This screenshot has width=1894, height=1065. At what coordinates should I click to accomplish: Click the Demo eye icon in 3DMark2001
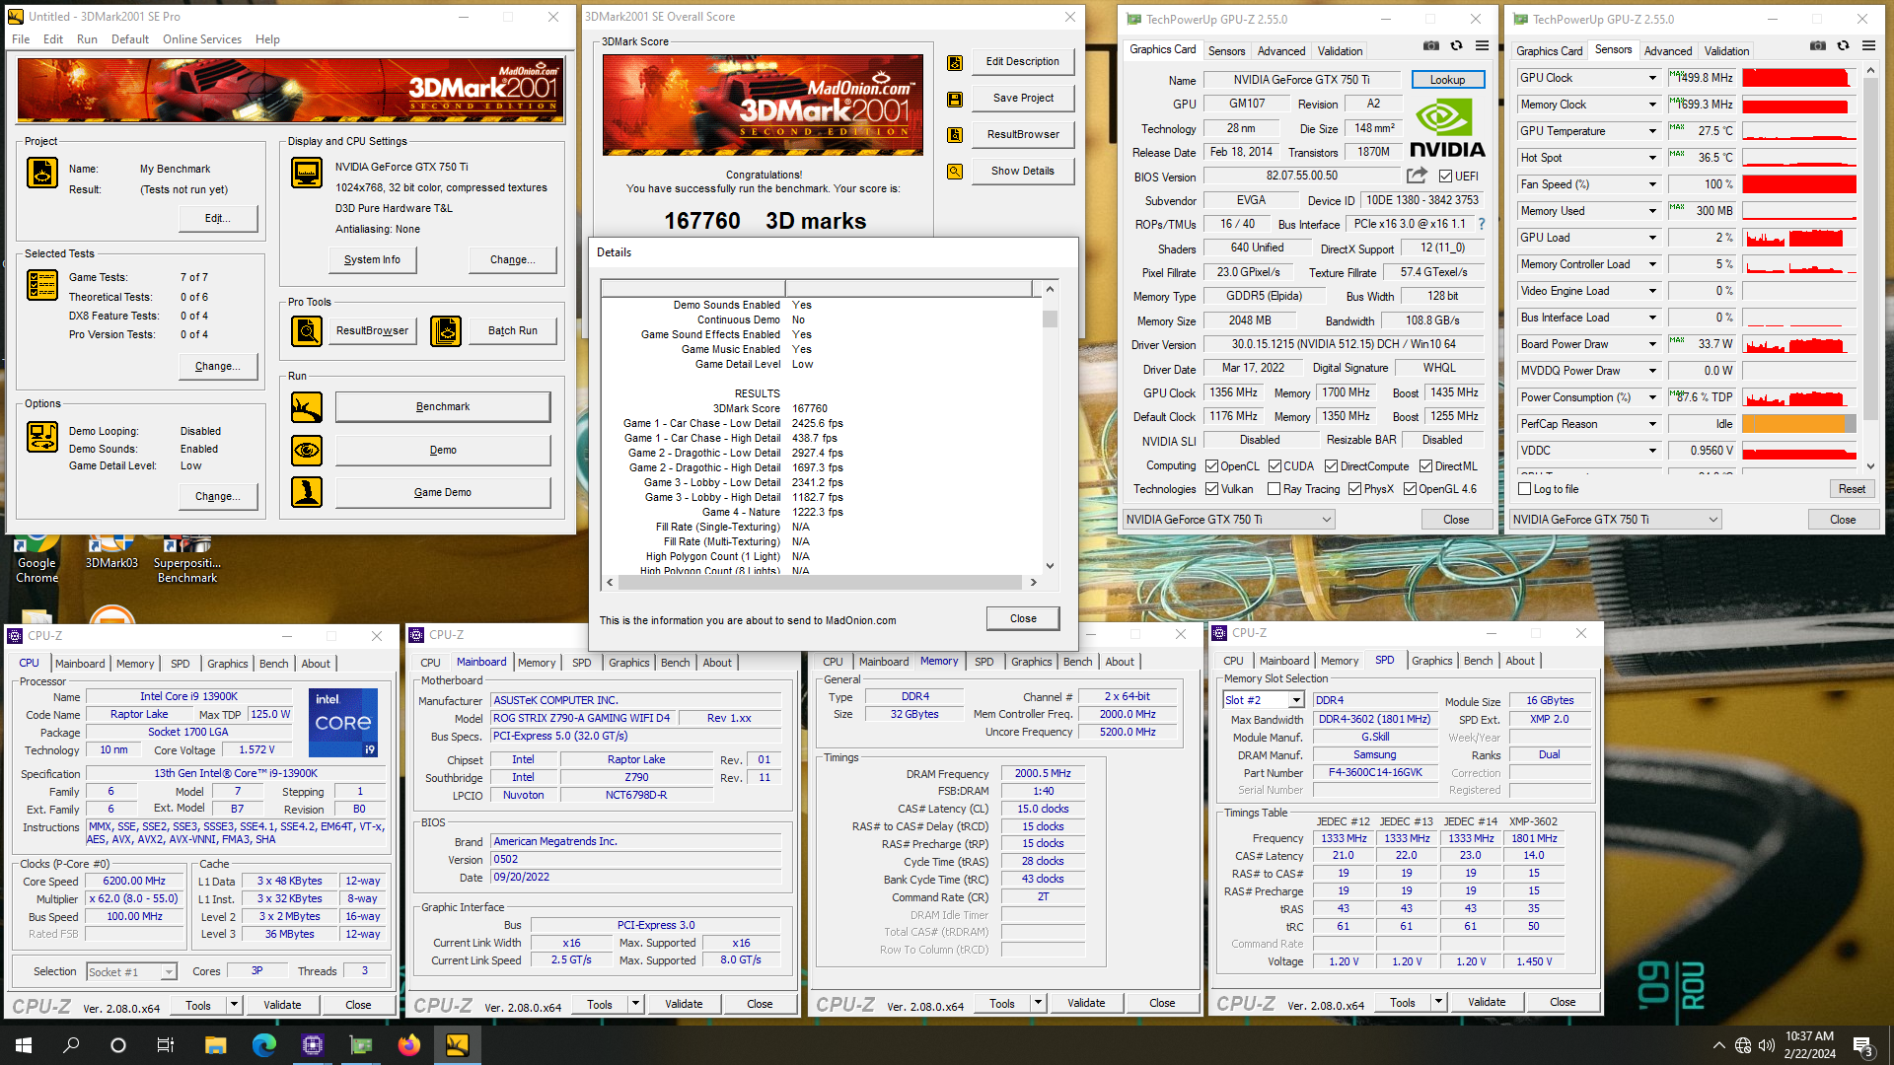[x=307, y=451]
